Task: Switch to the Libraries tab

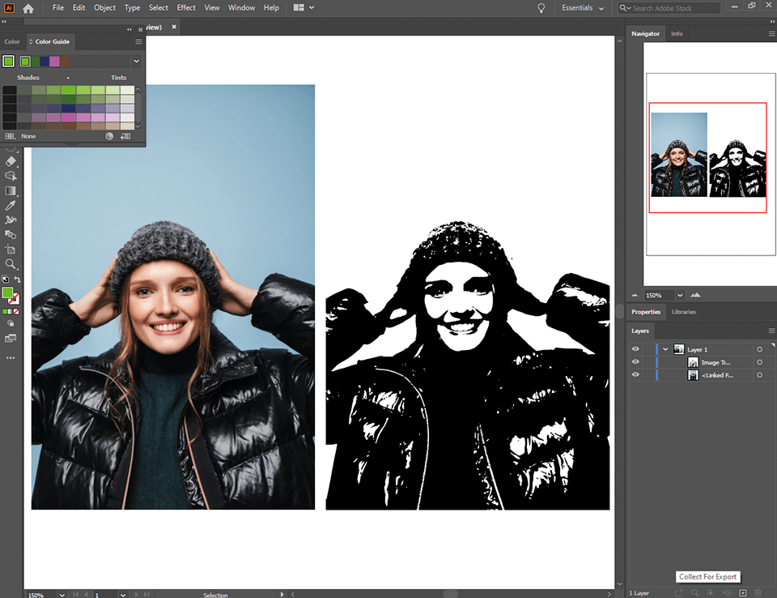Action: pos(683,312)
